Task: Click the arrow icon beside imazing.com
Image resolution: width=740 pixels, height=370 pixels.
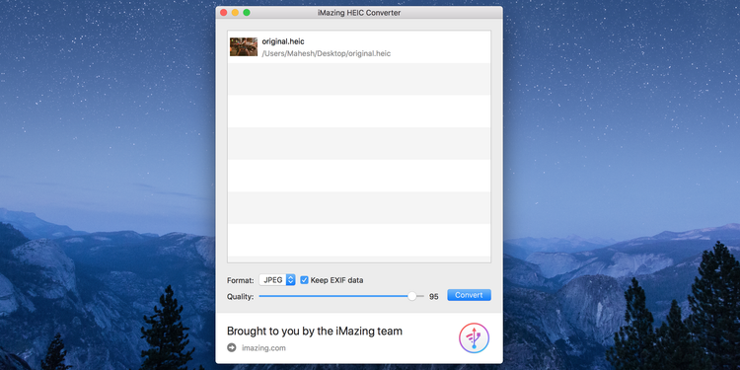Action: pos(231,348)
